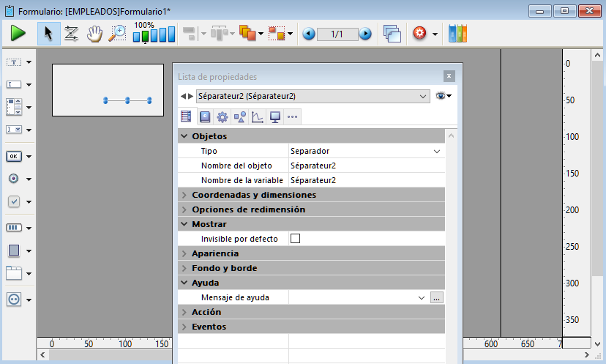Activate the hand pan tool
This screenshot has width=606, height=364.
point(94,34)
